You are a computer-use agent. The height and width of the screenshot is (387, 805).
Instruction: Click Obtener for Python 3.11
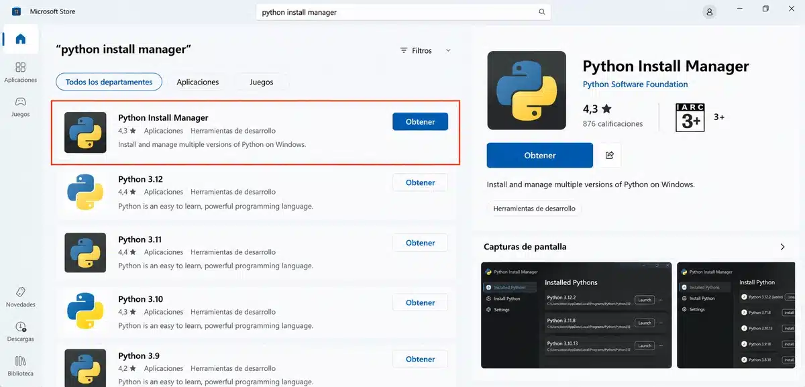click(420, 243)
